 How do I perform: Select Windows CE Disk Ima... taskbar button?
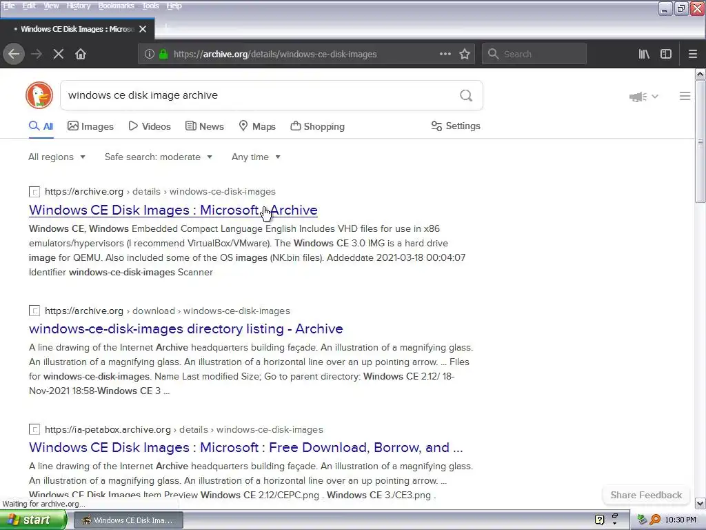tap(128, 520)
